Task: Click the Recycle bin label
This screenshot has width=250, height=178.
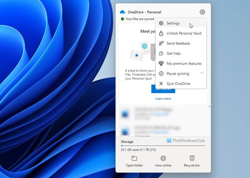Action: pos(192,165)
